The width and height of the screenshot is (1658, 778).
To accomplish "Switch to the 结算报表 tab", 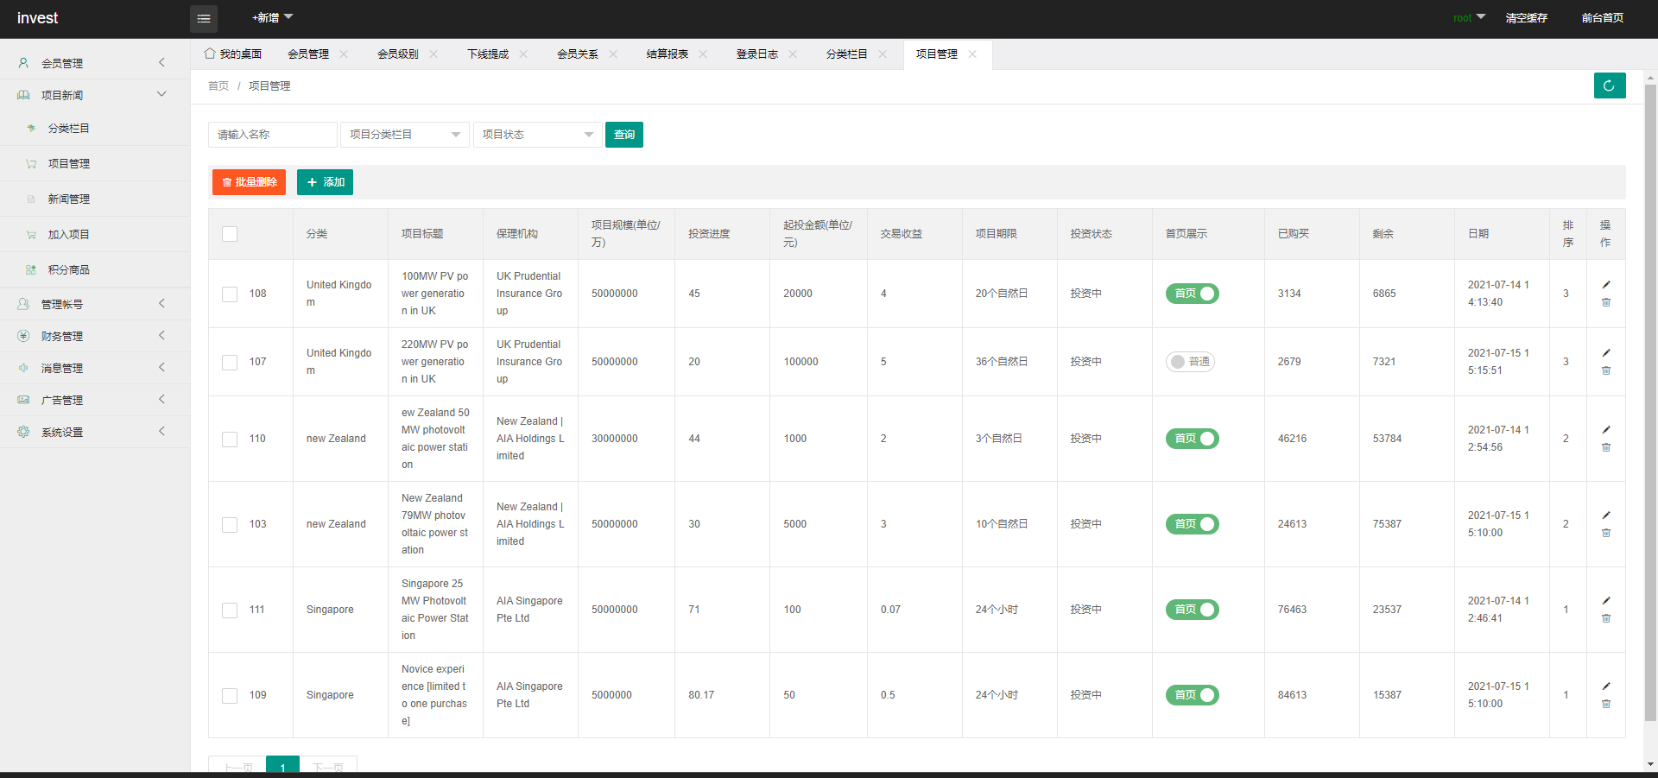I will click(667, 54).
